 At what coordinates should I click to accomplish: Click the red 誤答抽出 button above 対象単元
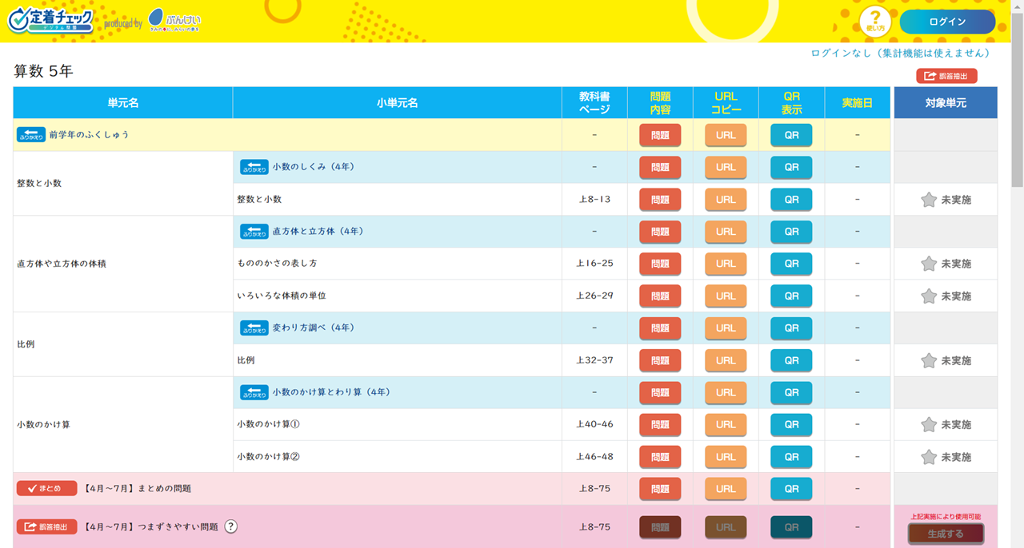click(x=946, y=76)
